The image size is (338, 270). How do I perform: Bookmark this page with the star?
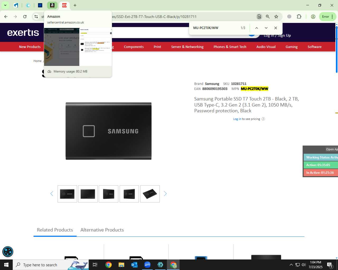276,17
